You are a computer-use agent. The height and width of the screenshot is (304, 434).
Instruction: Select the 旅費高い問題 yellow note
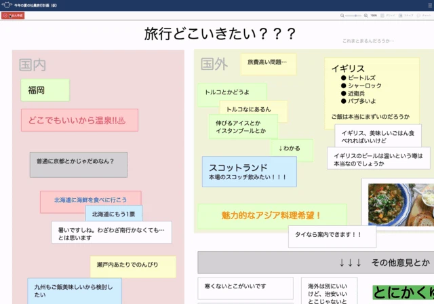(x=269, y=64)
